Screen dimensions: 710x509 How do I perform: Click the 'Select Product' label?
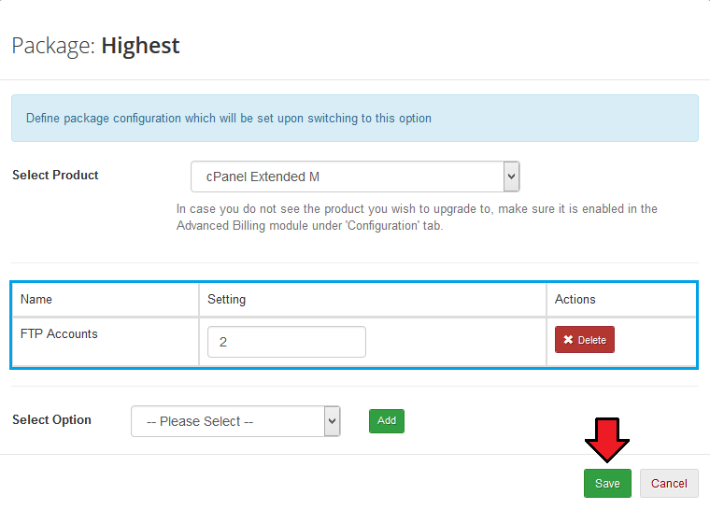(55, 176)
